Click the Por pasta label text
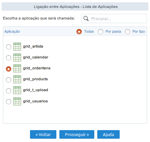 pos(113,31)
